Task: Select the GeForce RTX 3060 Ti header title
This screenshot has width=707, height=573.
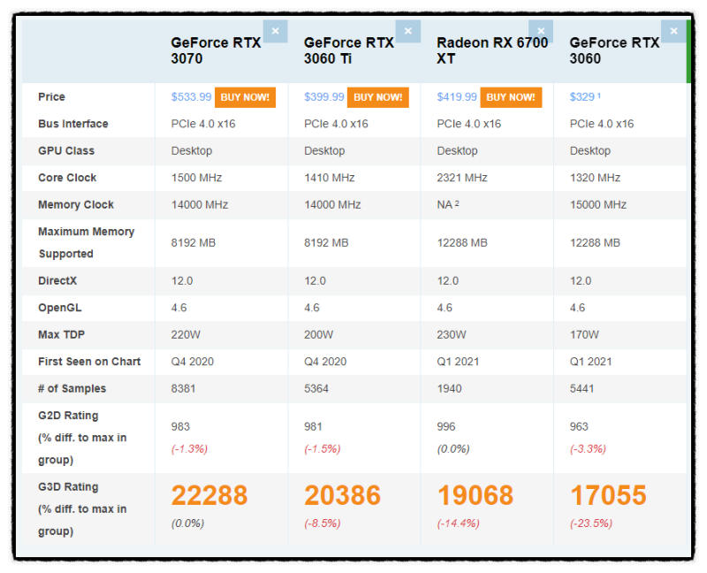Action: pyautogui.click(x=348, y=50)
